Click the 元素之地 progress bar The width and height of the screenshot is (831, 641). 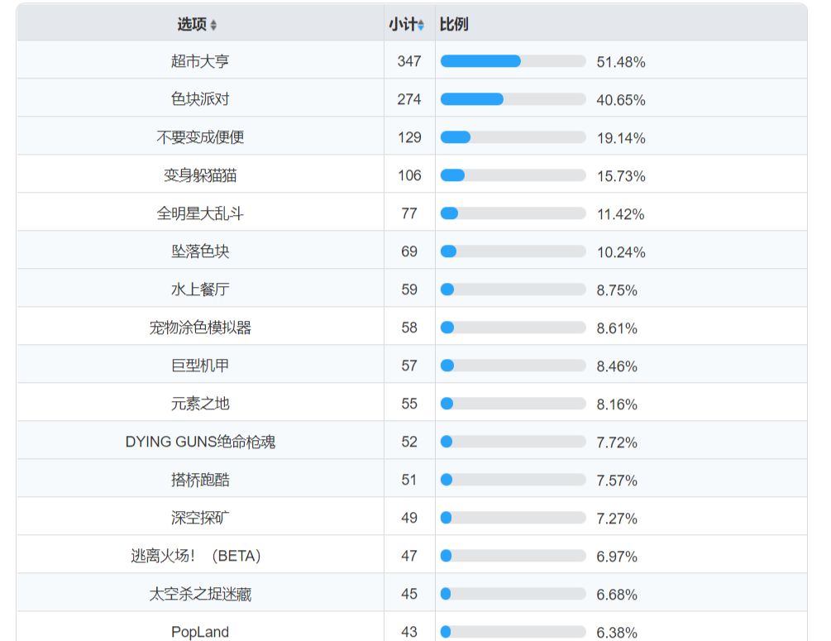point(513,404)
